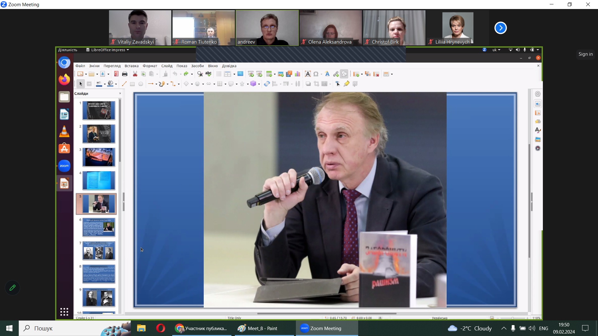
Task: Open the LibreOffice Impress app menu dropdown
Action: pos(108,50)
